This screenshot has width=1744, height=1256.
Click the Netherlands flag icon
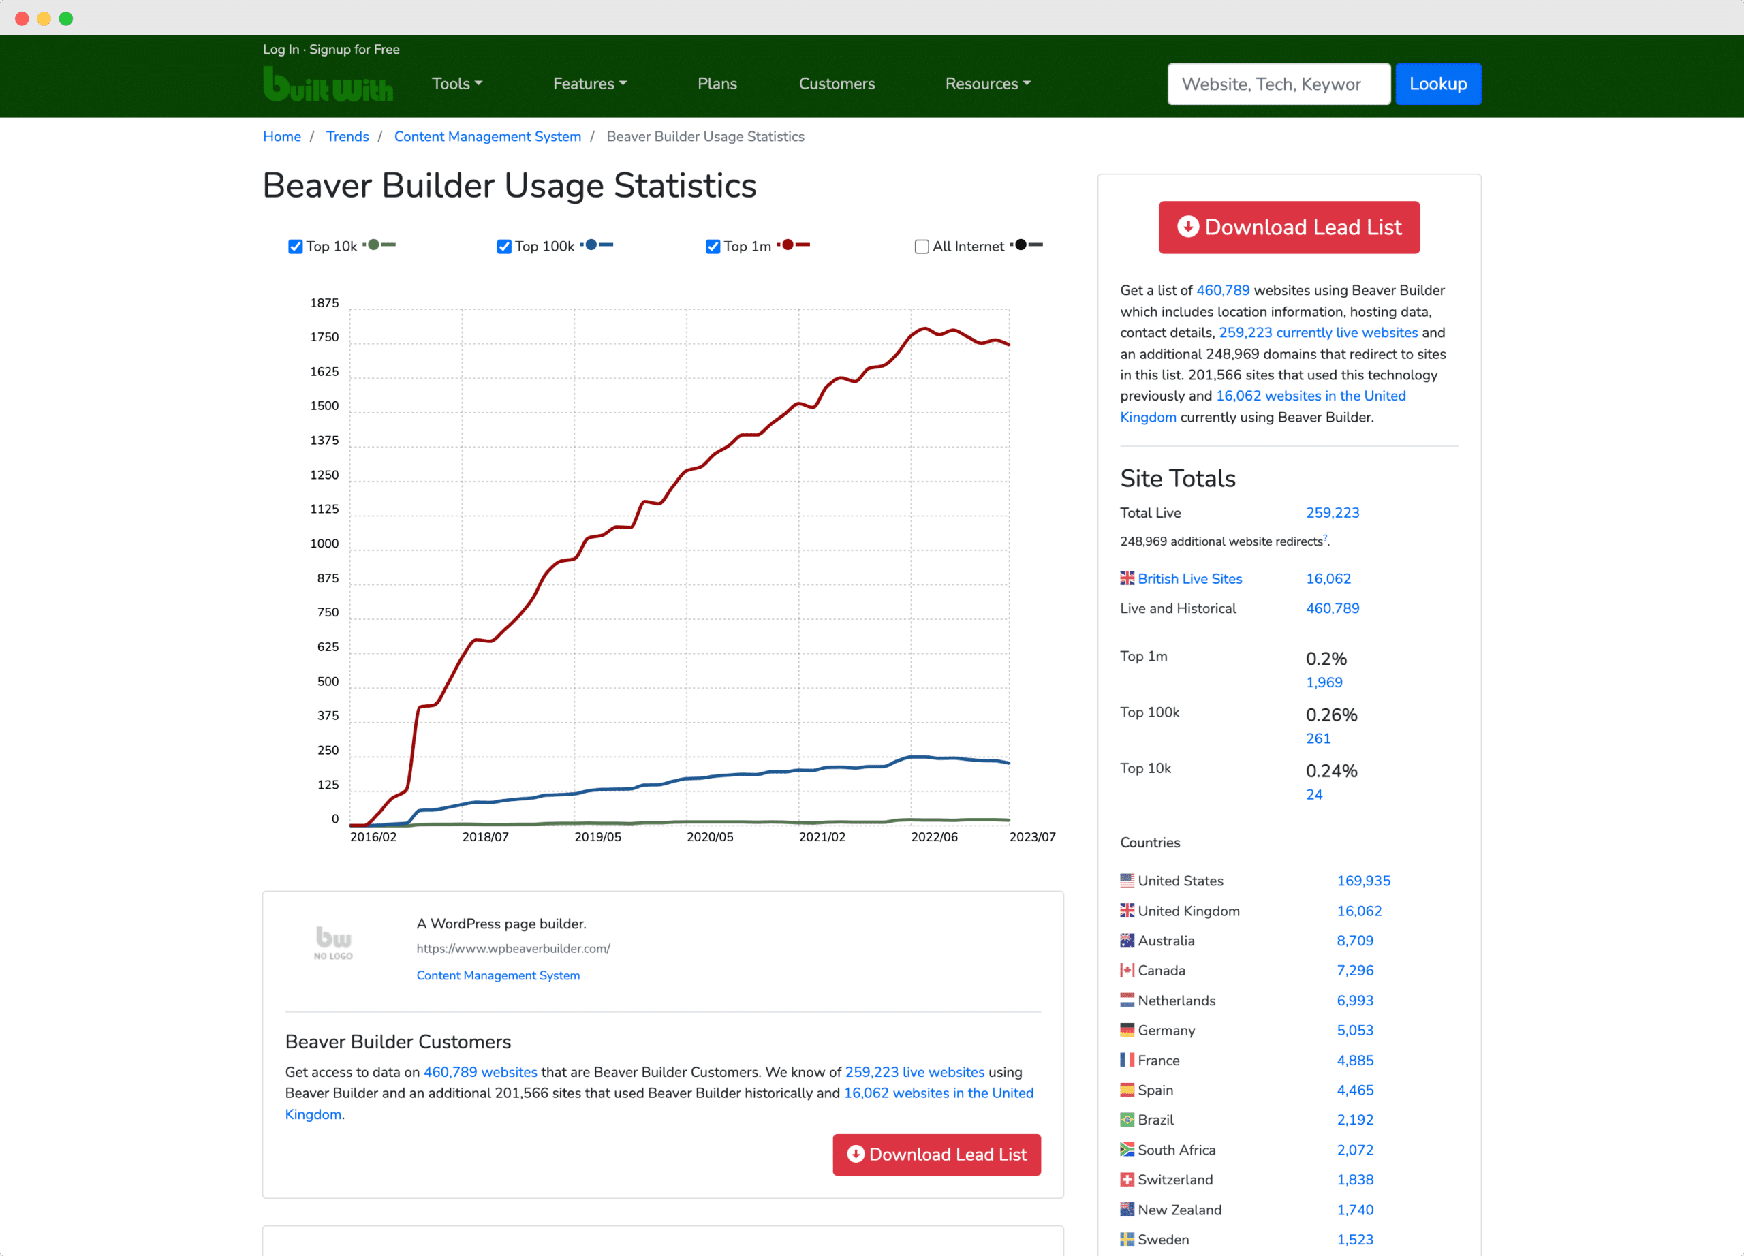1127,1001
